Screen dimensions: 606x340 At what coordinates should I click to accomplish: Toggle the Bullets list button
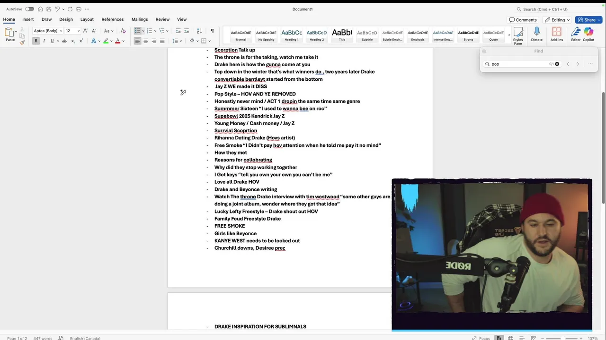(x=137, y=31)
